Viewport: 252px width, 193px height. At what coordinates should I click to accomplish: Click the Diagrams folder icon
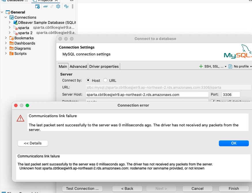[x=12, y=49]
